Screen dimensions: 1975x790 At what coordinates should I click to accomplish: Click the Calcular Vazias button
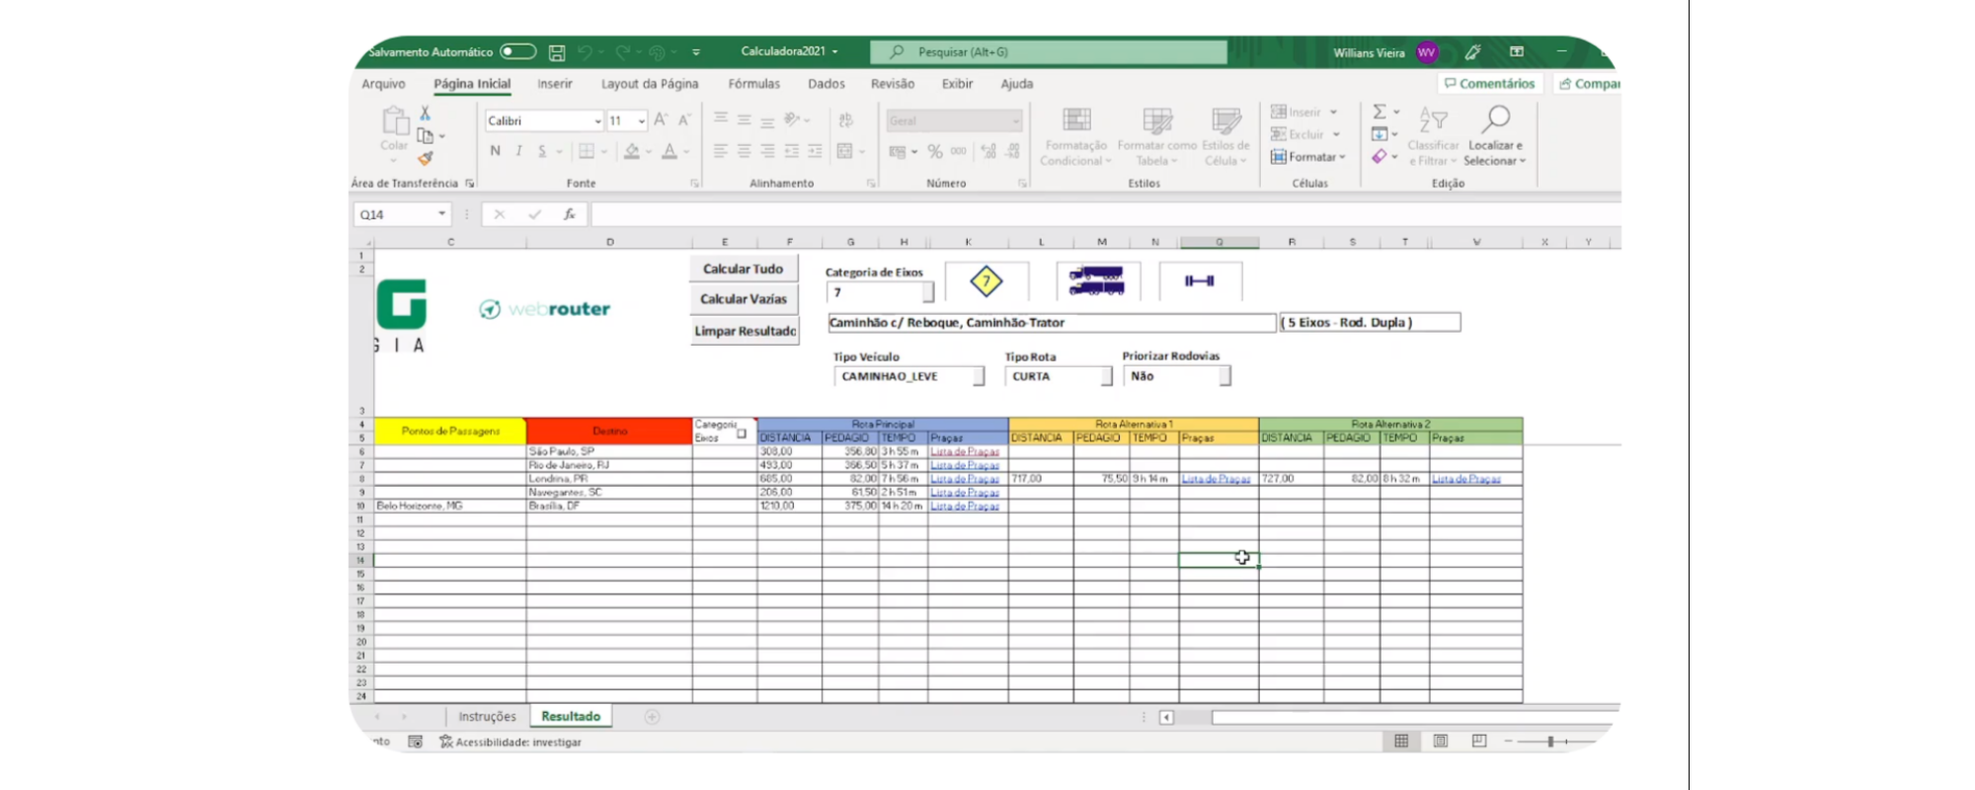(744, 299)
